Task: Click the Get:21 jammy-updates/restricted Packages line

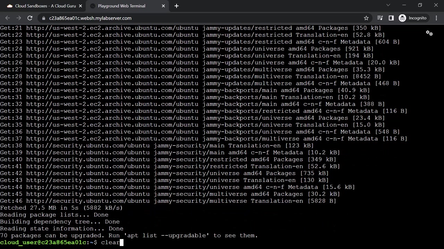Action: (190, 28)
